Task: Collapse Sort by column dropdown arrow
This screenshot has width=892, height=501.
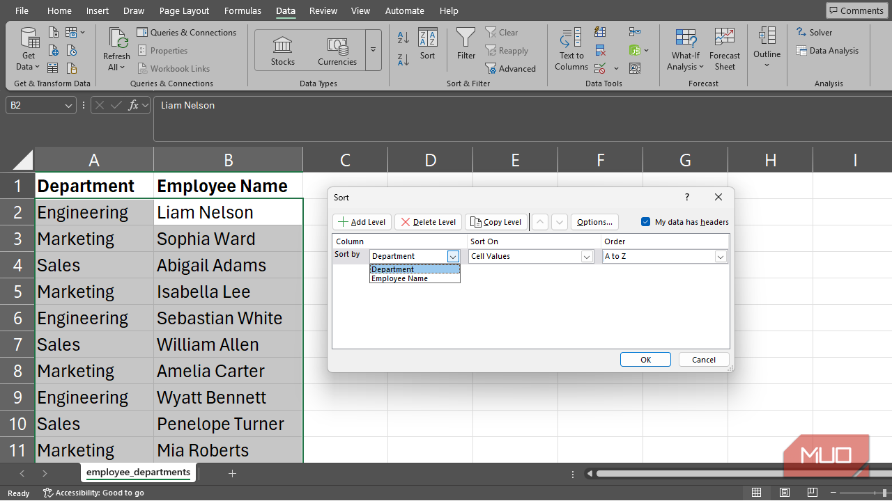Action: pyautogui.click(x=453, y=257)
